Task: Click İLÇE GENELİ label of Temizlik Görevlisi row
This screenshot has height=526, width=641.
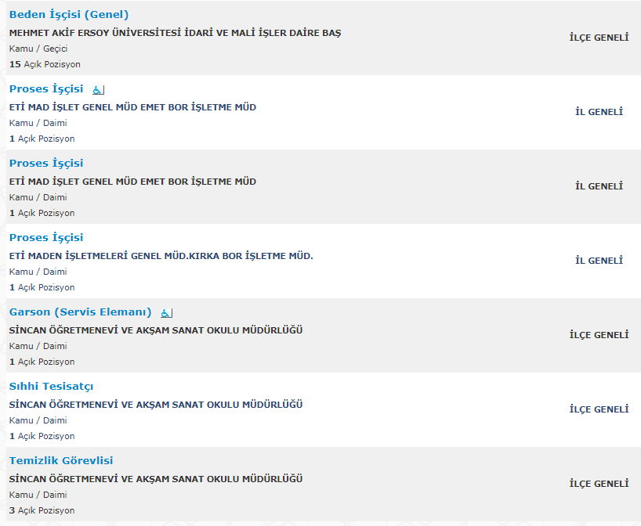Action: pos(599,484)
